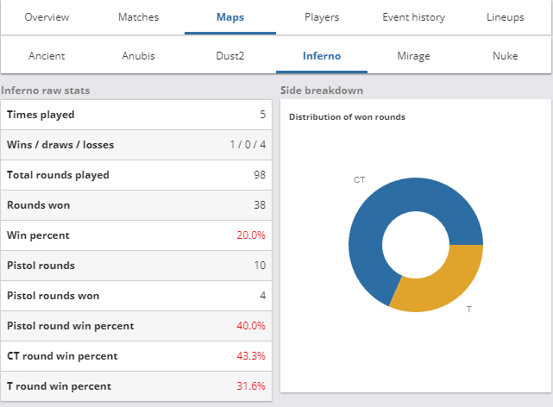Image resolution: width=553 pixels, height=407 pixels.
Task: Select the Times played row
Action: point(136,115)
